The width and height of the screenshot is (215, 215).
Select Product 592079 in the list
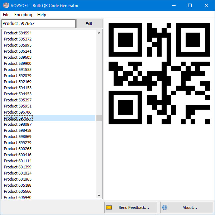(x=49, y=76)
